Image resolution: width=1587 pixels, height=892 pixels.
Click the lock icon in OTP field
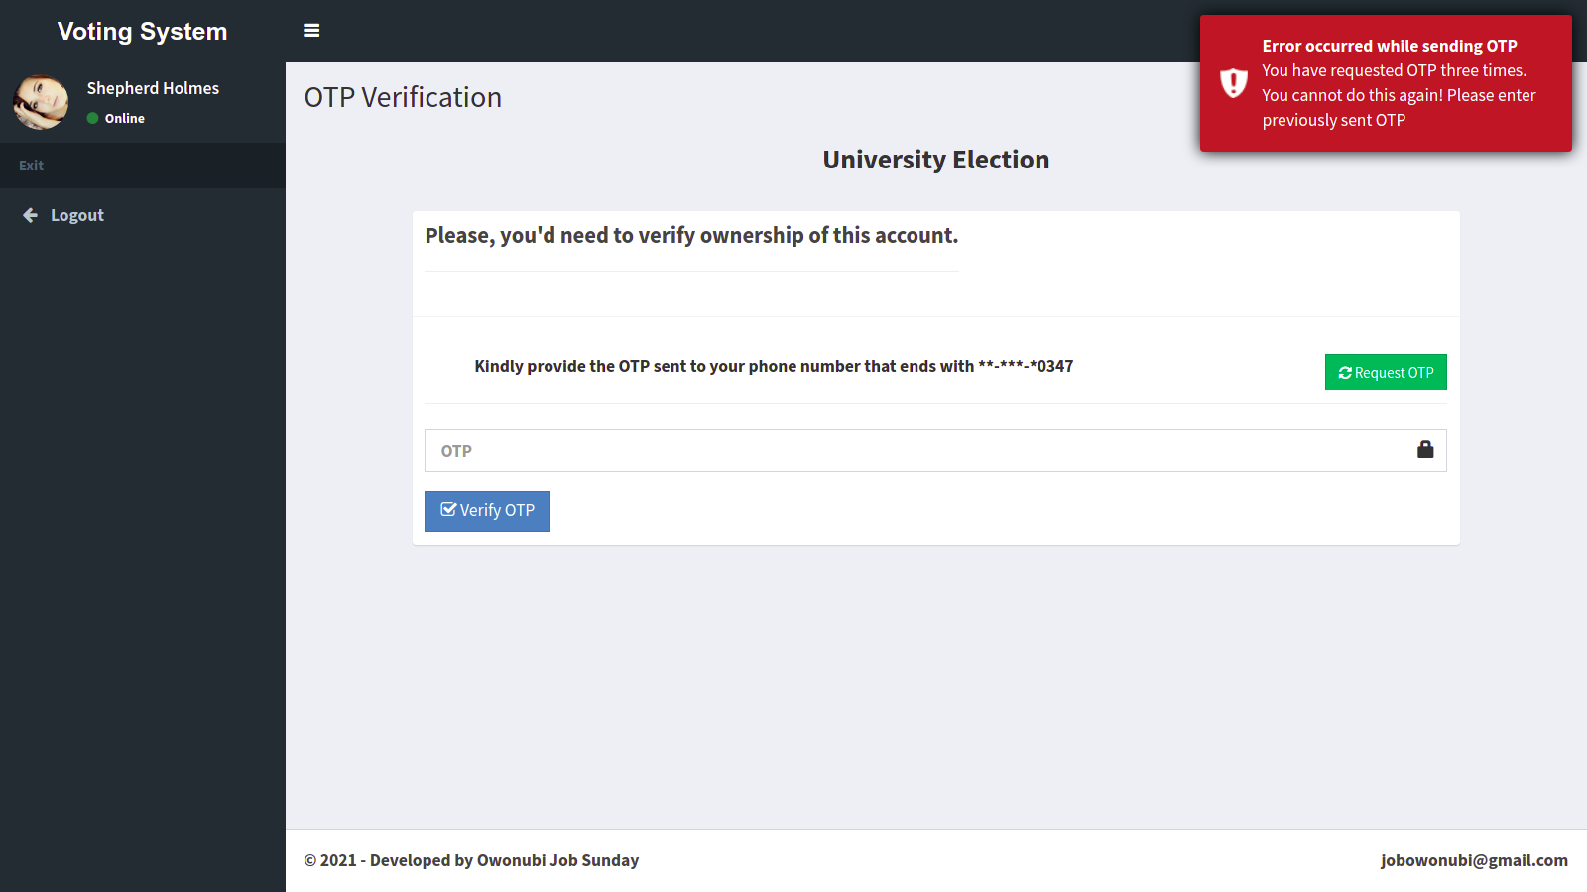[1425, 450]
